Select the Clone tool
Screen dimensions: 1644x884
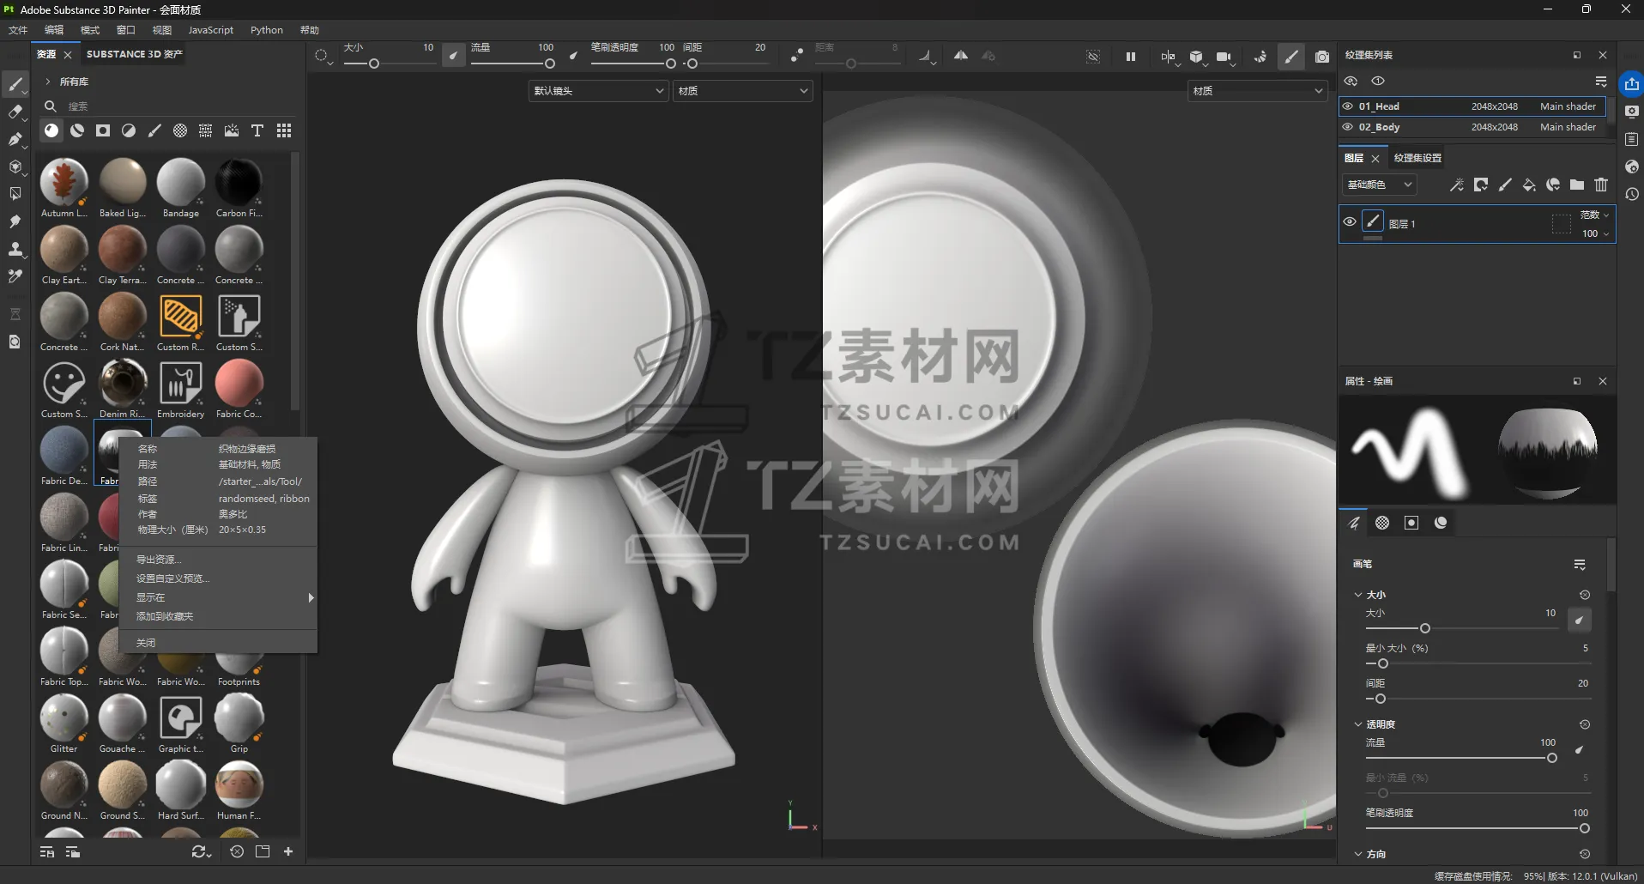[x=15, y=249]
